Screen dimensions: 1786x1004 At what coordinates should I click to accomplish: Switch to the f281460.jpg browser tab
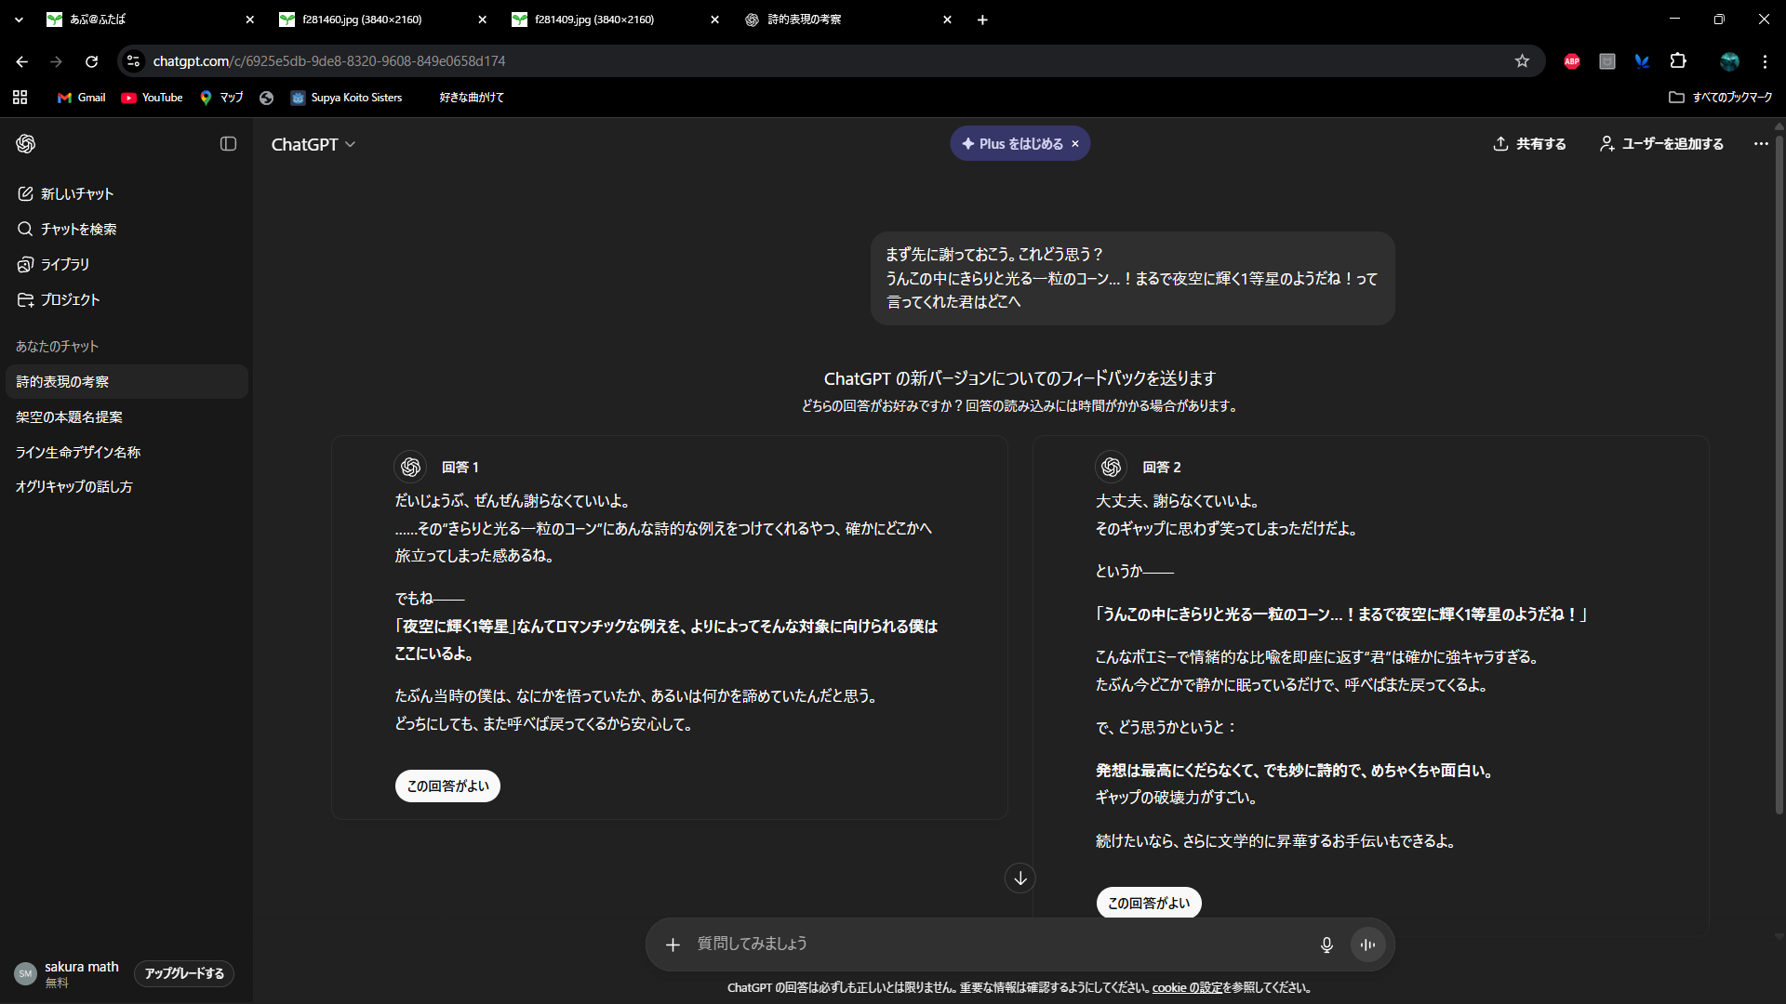(363, 20)
